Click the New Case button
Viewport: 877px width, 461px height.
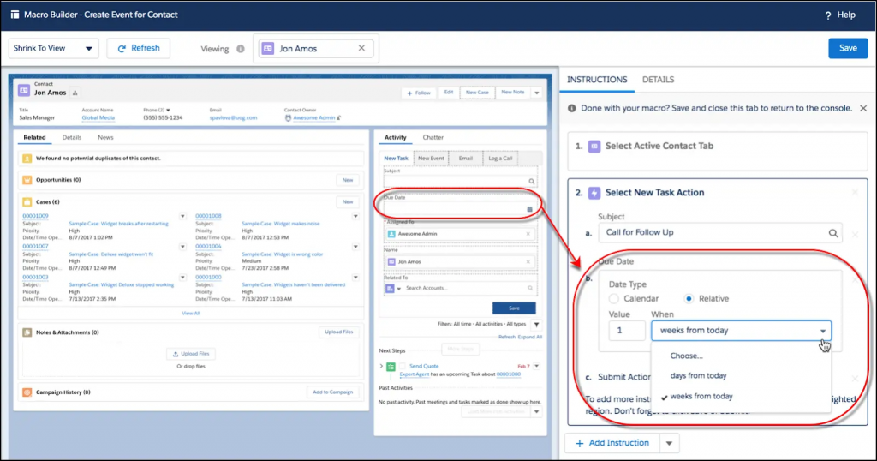[477, 93]
